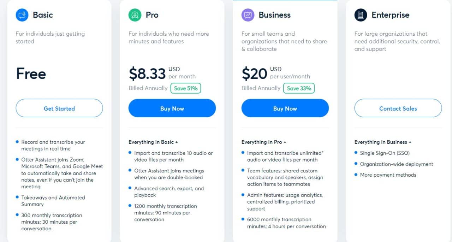Click the $8.33 Pro price

tap(147, 73)
